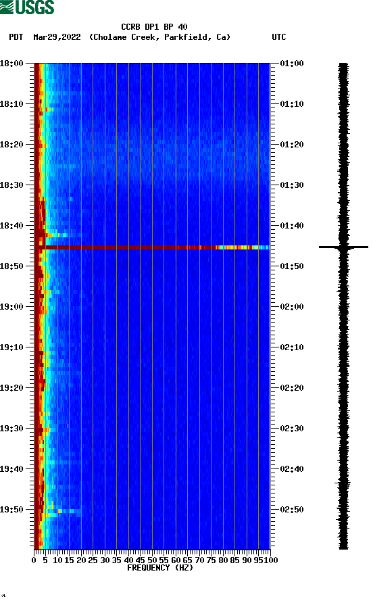This screenshot has height=603, width=373.
Task: Click the 01:20 UTC time label
Action: click(x=292, y=145)
